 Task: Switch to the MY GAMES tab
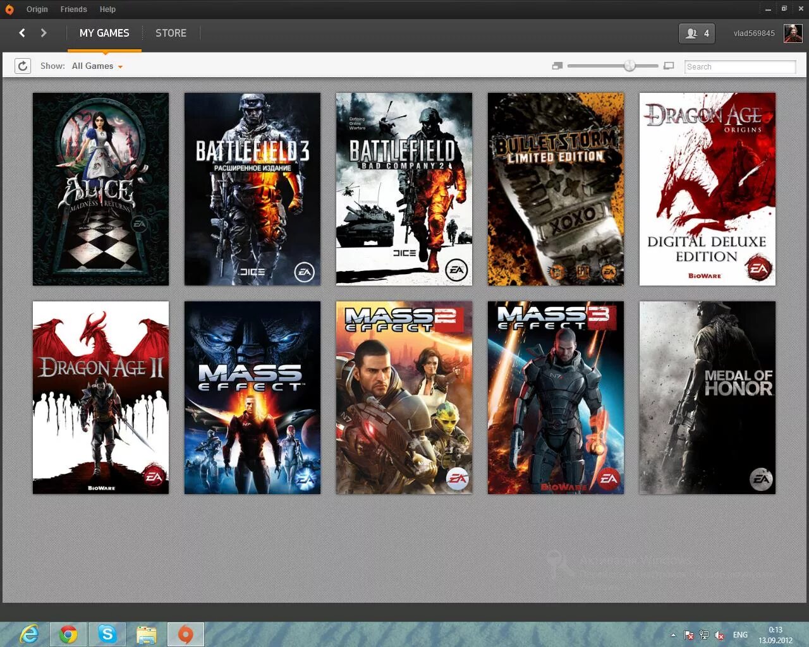point(104,33)
